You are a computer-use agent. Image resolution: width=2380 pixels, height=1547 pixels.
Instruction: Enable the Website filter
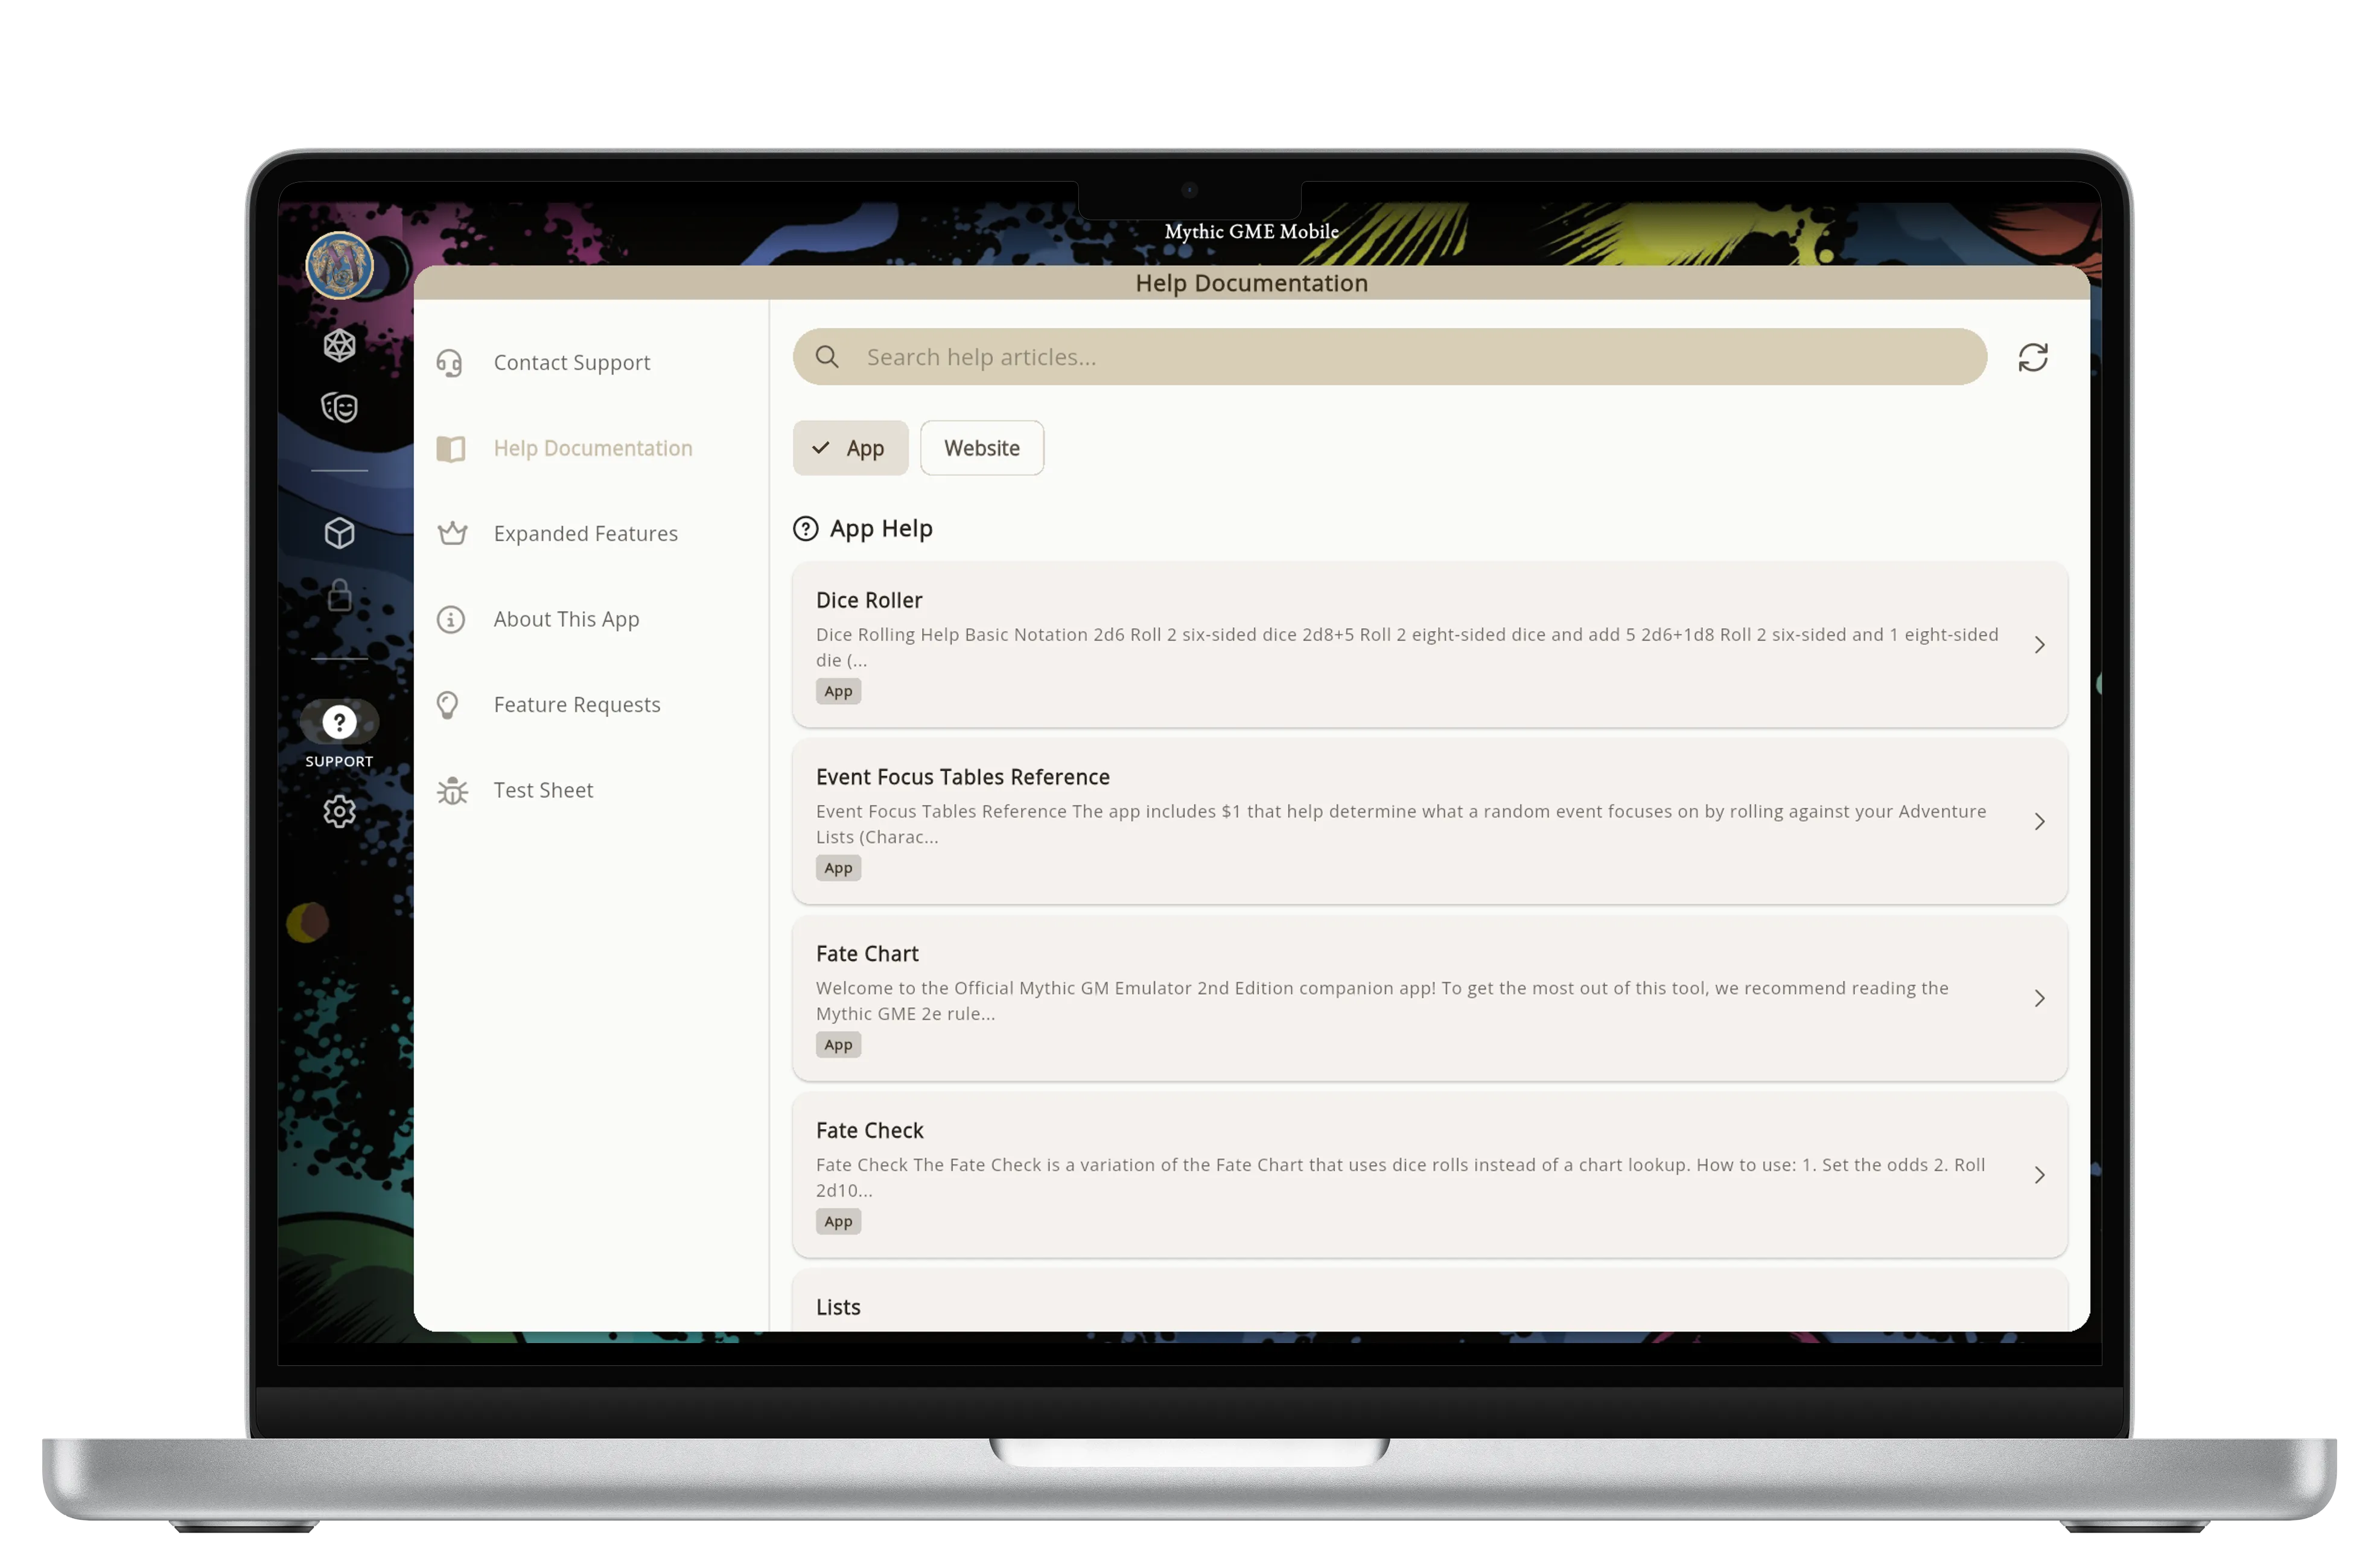click(981, 447)
